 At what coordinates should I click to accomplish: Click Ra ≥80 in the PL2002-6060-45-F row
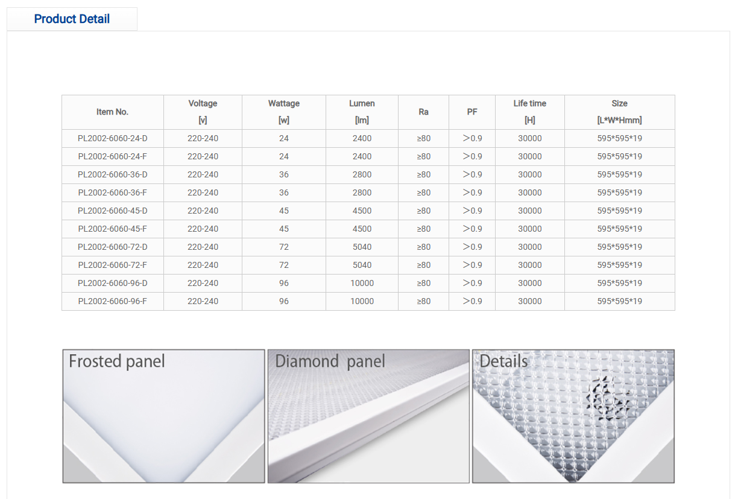tap(424, 229)
